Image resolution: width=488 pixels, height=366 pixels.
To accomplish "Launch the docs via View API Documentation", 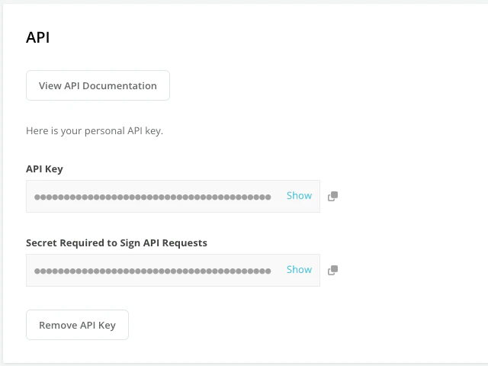I will [x=98, y=85].
